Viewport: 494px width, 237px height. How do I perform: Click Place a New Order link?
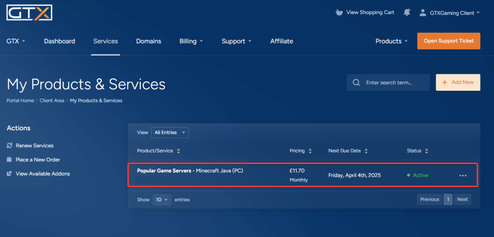[38, 160]
